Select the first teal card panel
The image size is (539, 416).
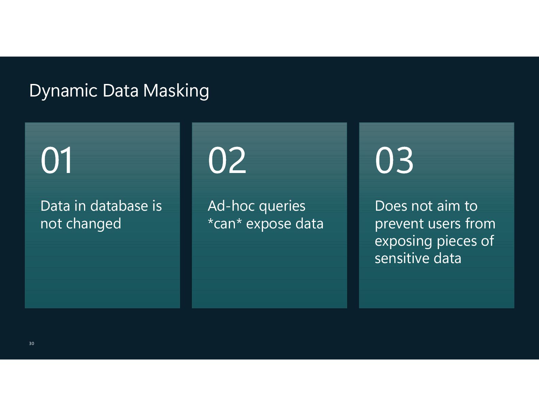click(102, 215)
